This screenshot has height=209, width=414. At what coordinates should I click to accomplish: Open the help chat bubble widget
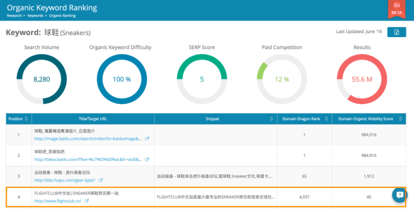[x=400, y=195]
